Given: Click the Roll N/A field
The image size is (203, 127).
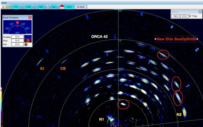Looking at the screenshot, I should pyautogui.click(x=17, y=44).
